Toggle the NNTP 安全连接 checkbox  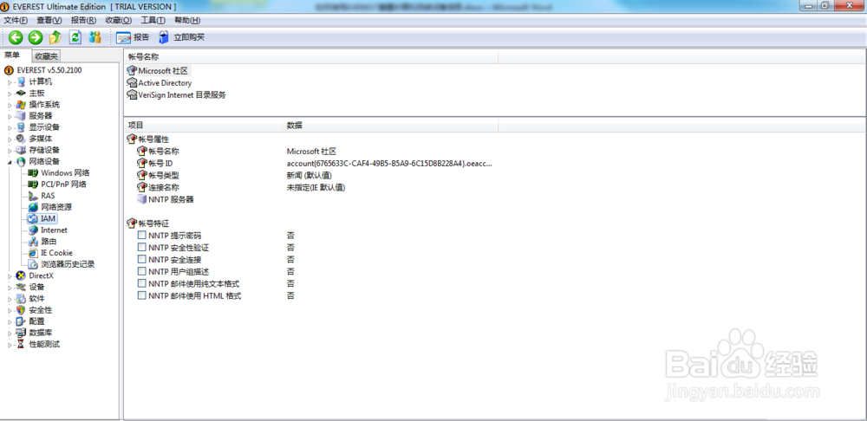pos(142,259)
